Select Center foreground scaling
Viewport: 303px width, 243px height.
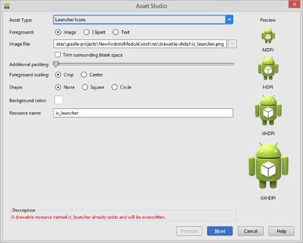tap(92, 74)
